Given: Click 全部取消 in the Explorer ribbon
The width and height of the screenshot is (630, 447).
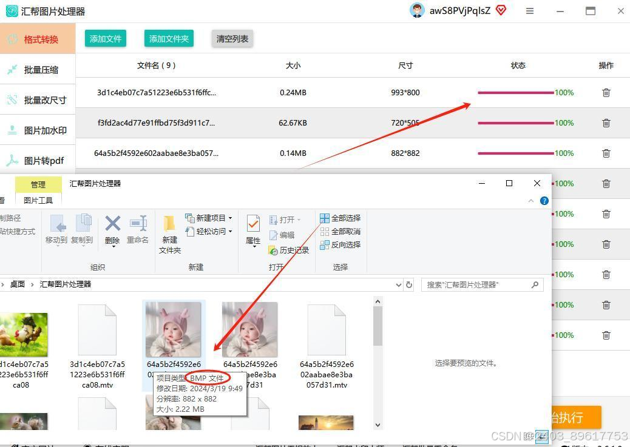Looking at the screenshot, I should point(340,231).
